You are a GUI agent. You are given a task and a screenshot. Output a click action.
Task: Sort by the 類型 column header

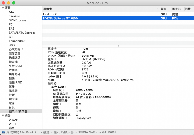(x=164, y=9)
